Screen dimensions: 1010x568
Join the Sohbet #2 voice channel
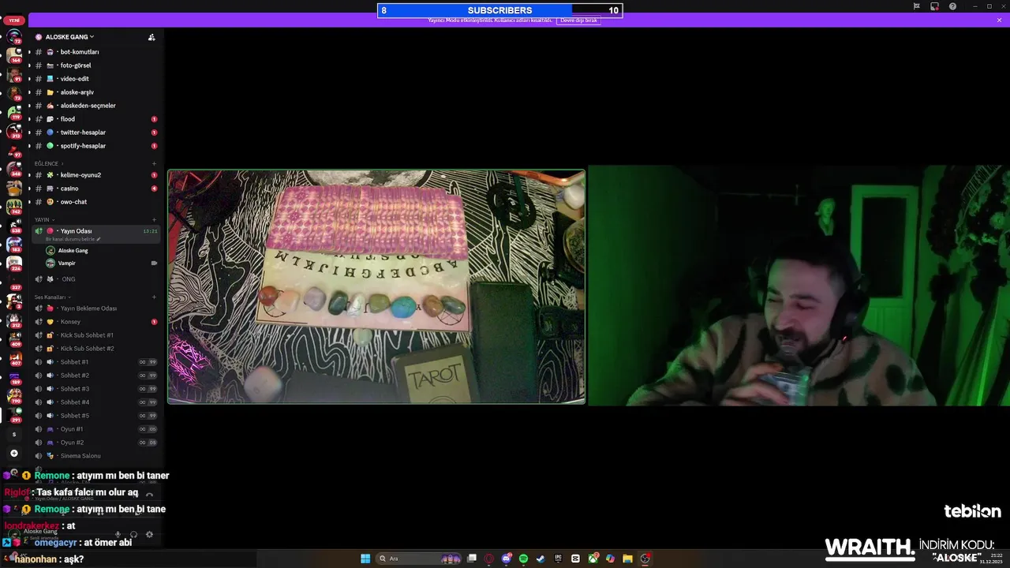(x=95, y=376)
